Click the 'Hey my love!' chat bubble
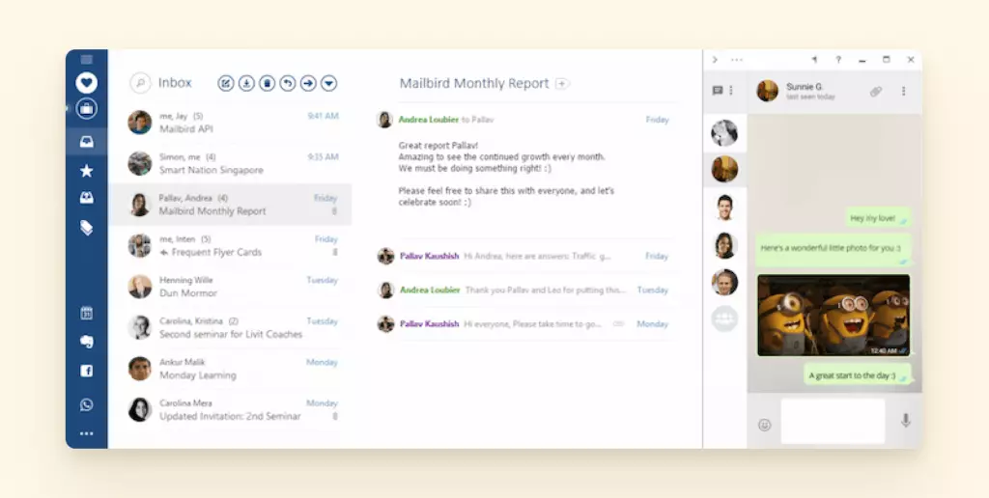This screenshot has width=989, height=498. click(878, 218)
